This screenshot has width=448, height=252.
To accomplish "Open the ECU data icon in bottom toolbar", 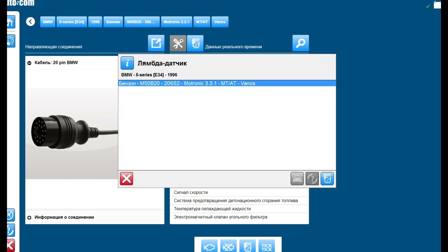I will point(247,246).
